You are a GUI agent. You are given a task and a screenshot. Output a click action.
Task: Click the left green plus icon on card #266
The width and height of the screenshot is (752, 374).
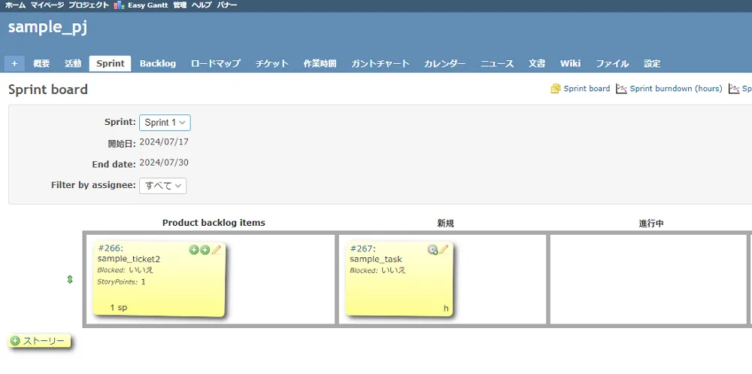click(x=194, y=250)
